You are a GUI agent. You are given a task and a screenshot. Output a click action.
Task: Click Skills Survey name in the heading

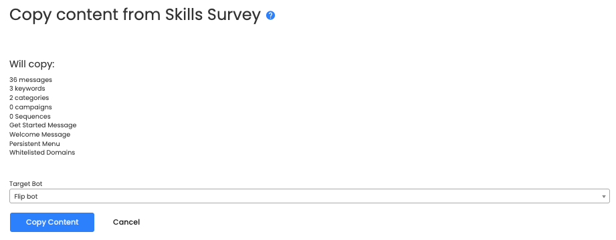[x=213, y=15]
